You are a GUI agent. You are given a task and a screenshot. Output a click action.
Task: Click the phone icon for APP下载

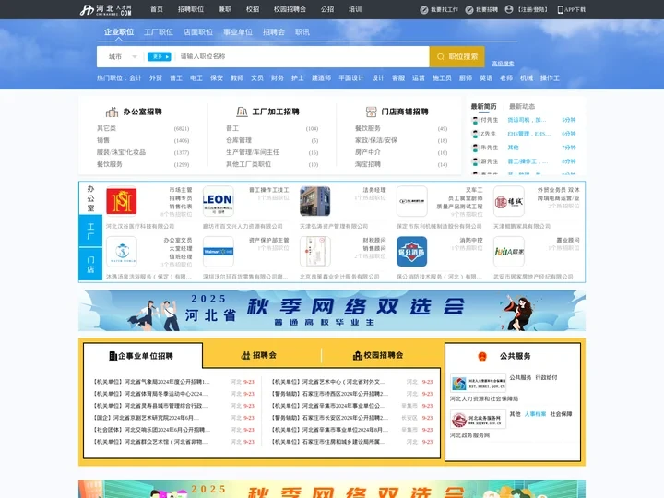(561, 10)
